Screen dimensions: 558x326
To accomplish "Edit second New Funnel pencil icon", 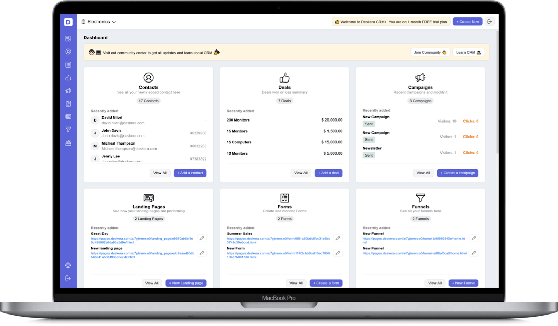I will click(x=474, y=253).
